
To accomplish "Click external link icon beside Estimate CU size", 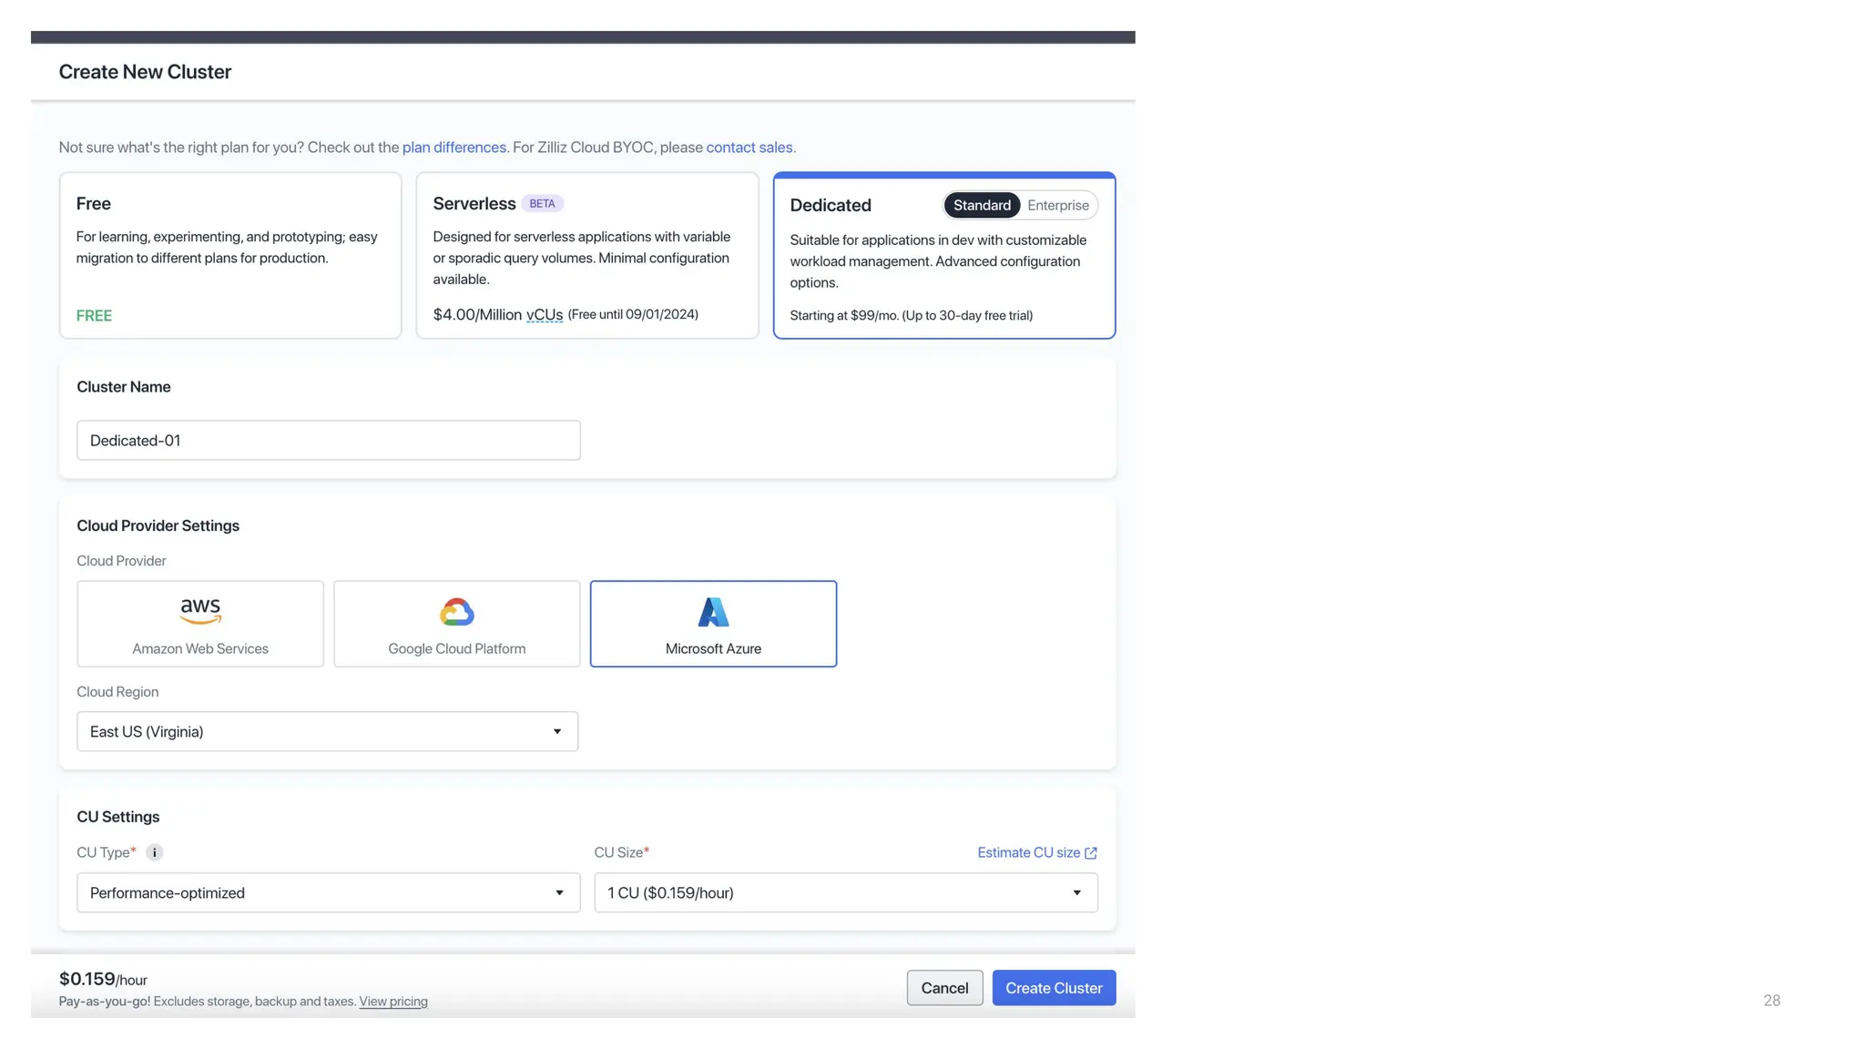I will pos(1091,853).
